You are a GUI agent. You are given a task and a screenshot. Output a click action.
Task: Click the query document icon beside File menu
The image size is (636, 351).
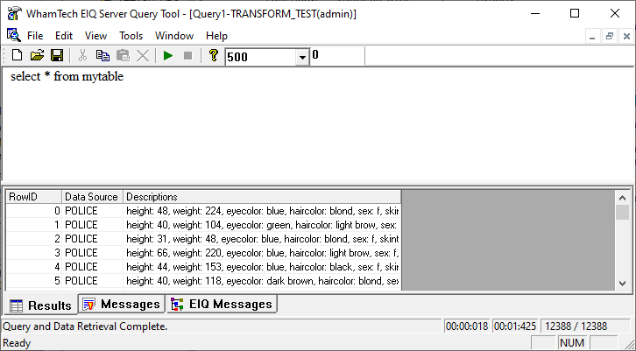coord(13,35)
